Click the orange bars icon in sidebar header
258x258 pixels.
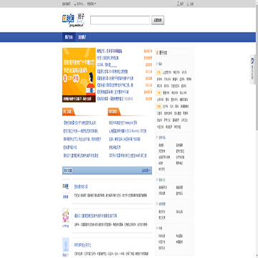point(157,53)
